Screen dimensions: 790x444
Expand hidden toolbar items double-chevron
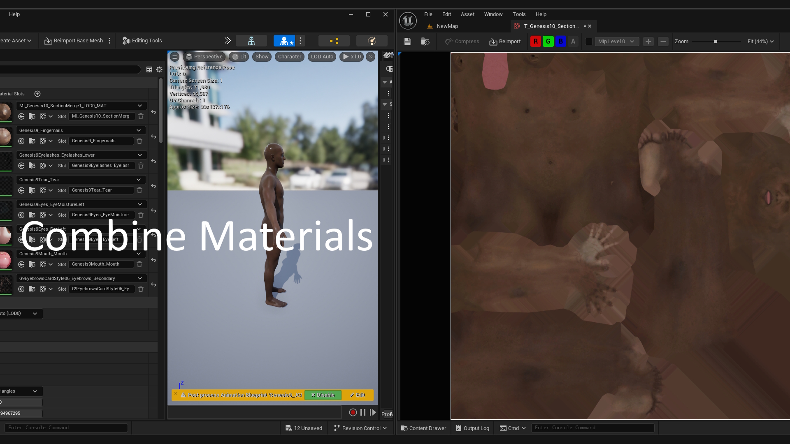tap(228, 41)
